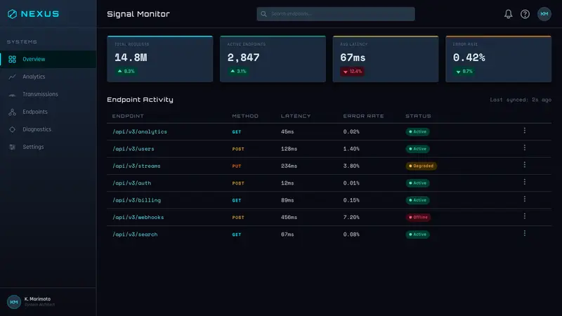
Task: Open row menu for /api/v3/users
Action: click(524, 147)
